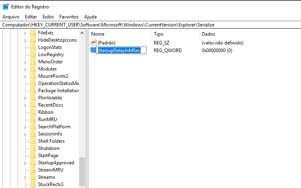This screenshot has height=188, width=301.
Task: Click the StreamMRU folder icon
Action: point(33,170)
